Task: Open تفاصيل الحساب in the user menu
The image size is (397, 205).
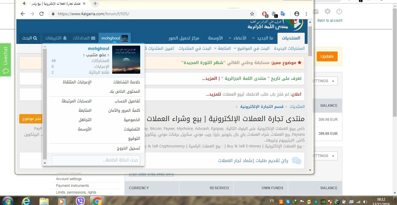Action: coord(127,101)
